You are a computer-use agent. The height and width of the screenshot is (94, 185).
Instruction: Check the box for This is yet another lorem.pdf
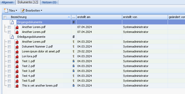point(9,86)
